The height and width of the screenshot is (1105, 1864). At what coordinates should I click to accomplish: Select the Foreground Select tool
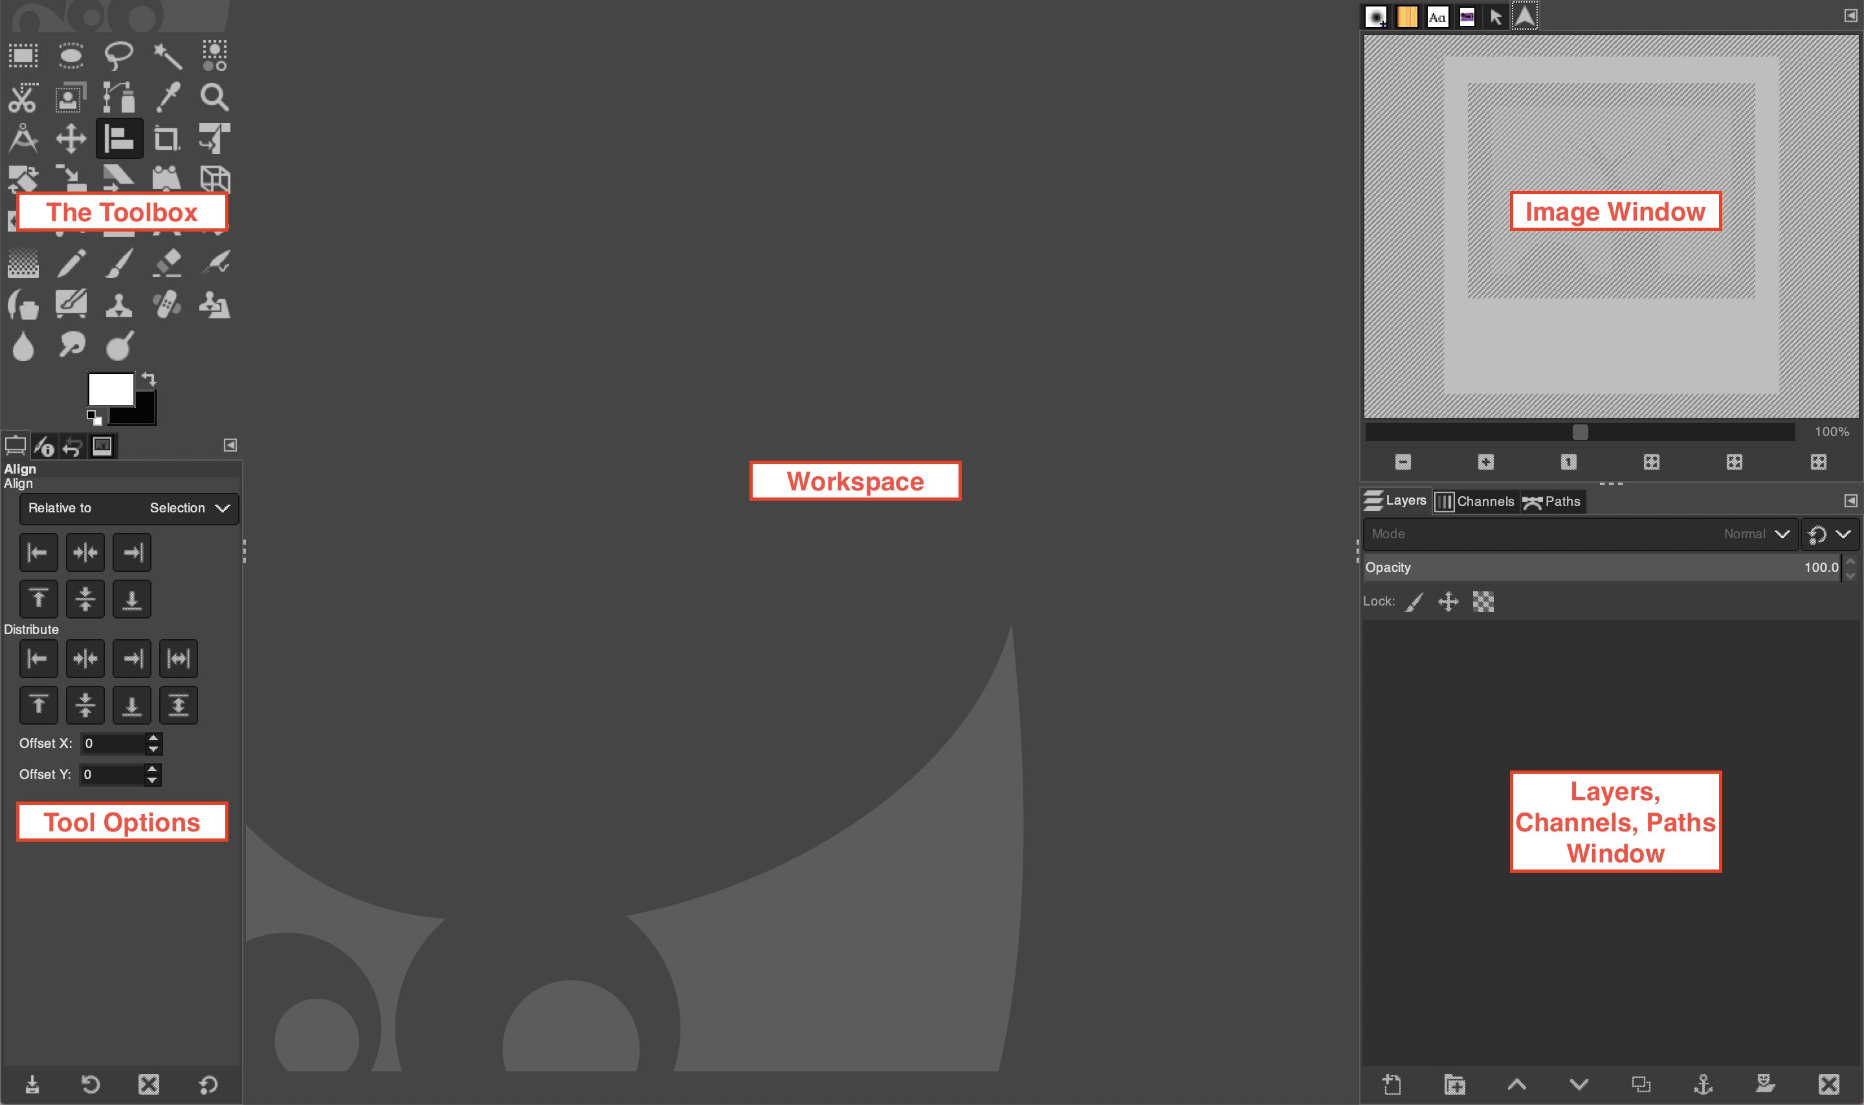point(71,98)
